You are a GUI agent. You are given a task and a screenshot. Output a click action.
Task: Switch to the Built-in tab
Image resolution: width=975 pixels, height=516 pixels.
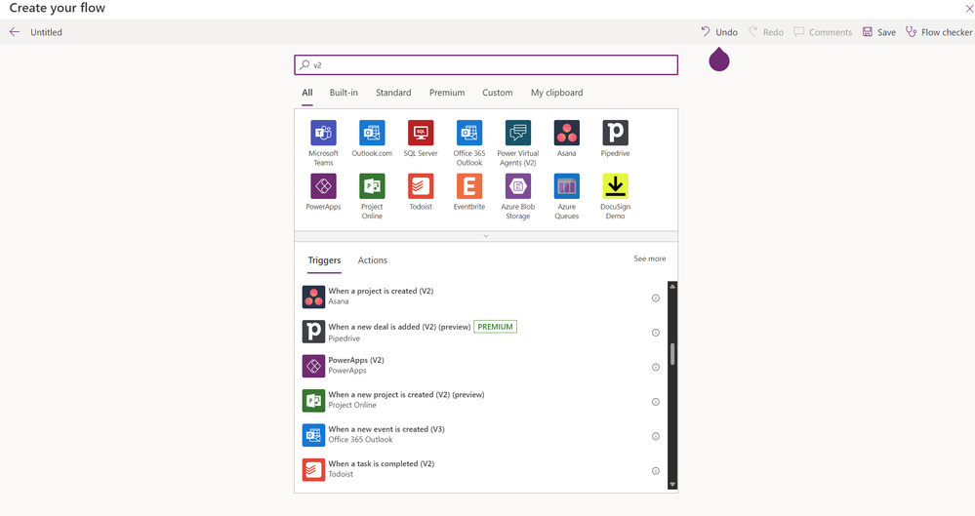click(x=344, y=93)
